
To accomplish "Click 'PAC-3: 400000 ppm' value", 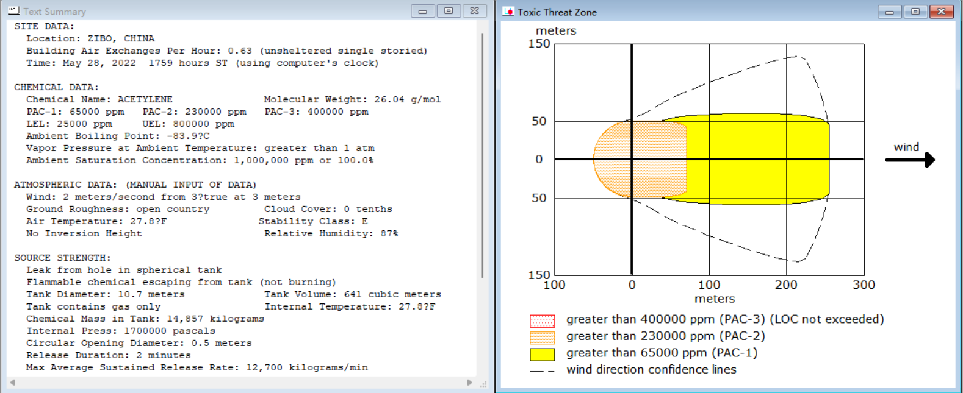I will click(317, 112).
